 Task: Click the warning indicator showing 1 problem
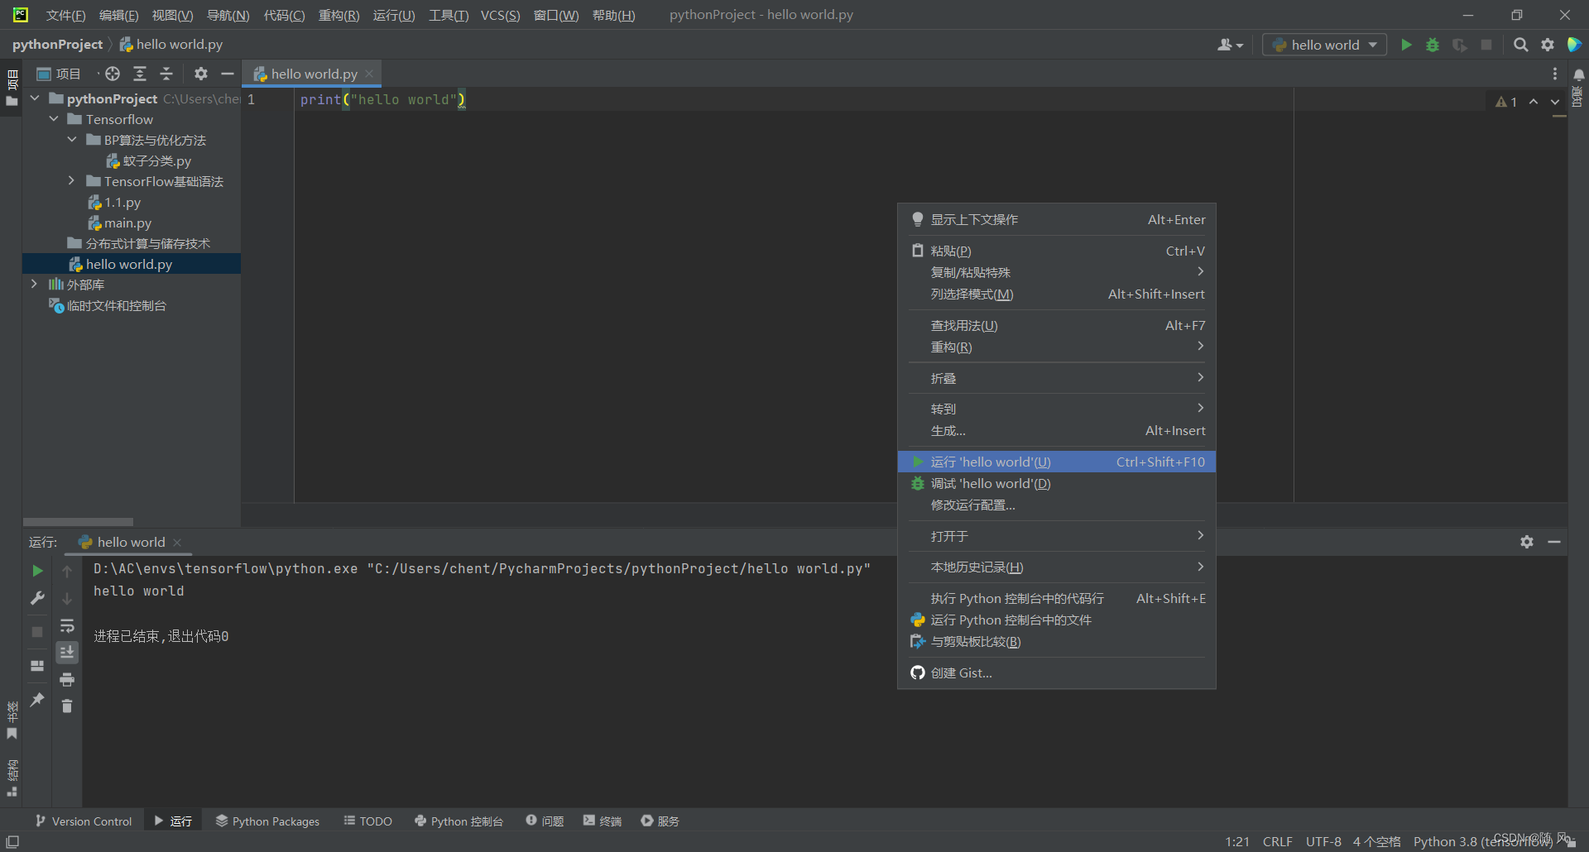tap(1506, 102)
